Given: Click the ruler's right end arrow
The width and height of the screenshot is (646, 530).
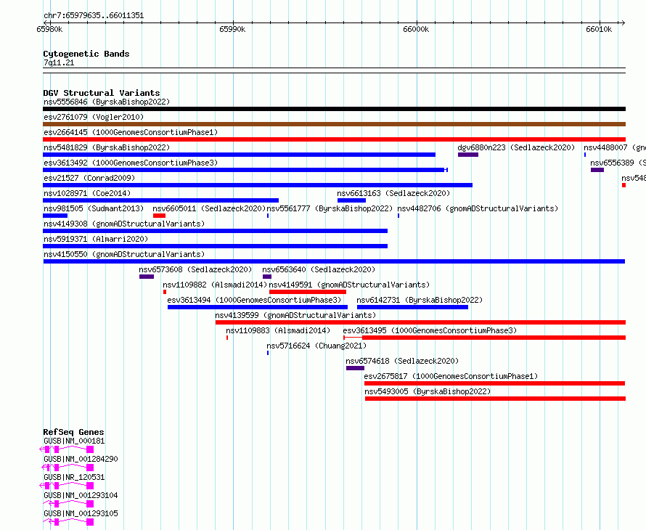Looking at the screenshot, I should coord(622,23).
